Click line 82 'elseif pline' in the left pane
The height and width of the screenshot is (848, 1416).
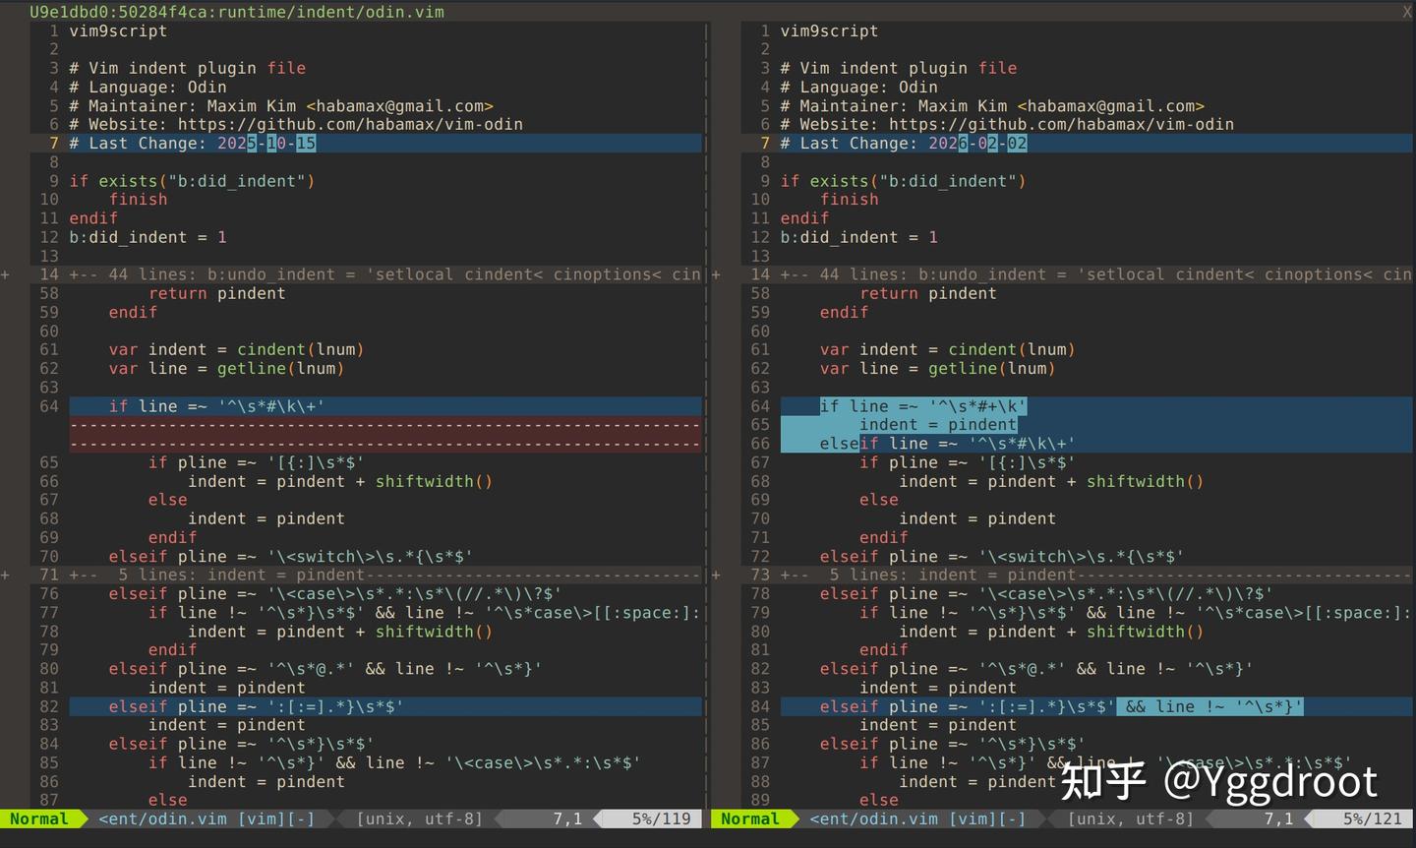[x=385, y=706]
